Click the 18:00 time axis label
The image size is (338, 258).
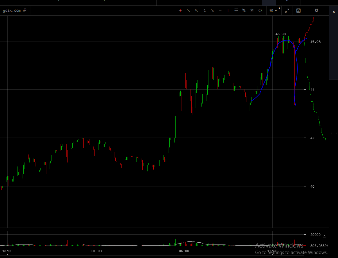tap(7, 251)
